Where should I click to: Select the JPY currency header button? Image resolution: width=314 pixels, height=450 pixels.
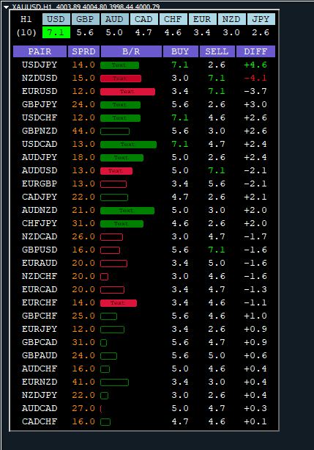[261, 19]
